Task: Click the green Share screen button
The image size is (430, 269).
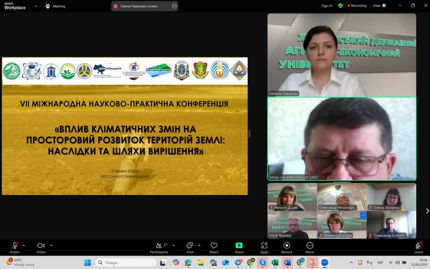Action: click(x=239, y=246)
